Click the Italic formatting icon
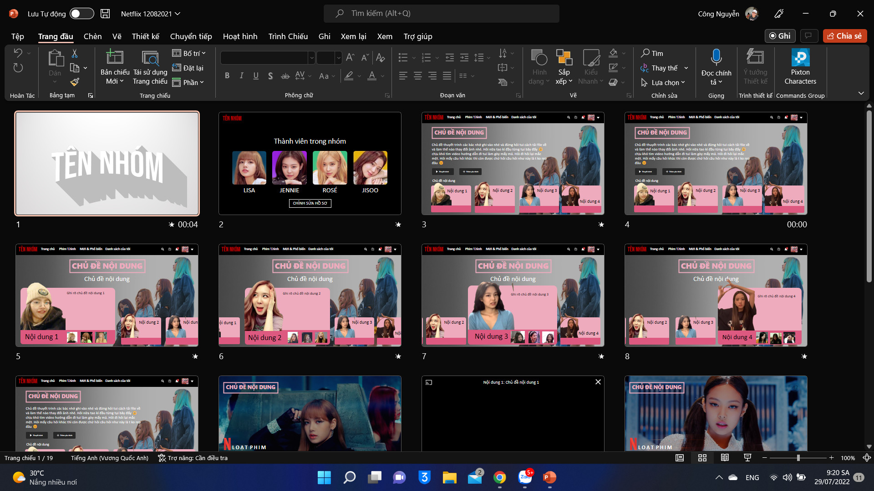Screen dimensions: 874x491 (241, 75)
